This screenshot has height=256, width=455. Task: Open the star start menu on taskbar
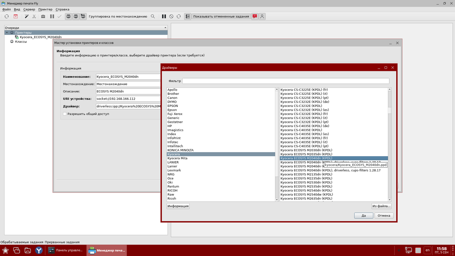pyautogui.click(x=6, y=250)
